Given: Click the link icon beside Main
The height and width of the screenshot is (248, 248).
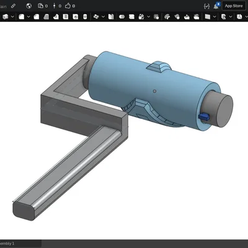Looking at the screenshot, I should [13, 6].
